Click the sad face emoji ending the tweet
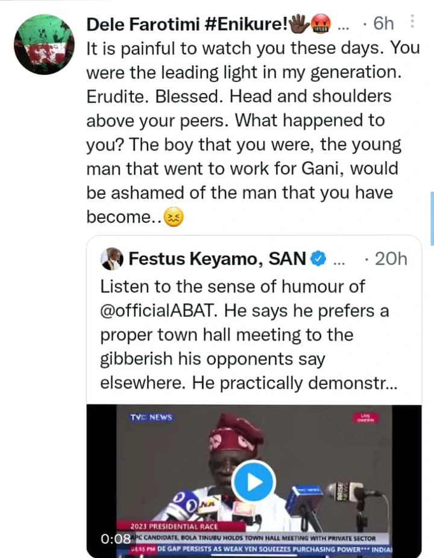Screen dimensions: 434x558 click(x=175, y=218)
